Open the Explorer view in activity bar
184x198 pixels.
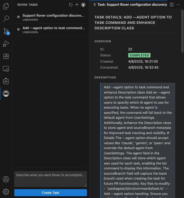click(6, 6)
